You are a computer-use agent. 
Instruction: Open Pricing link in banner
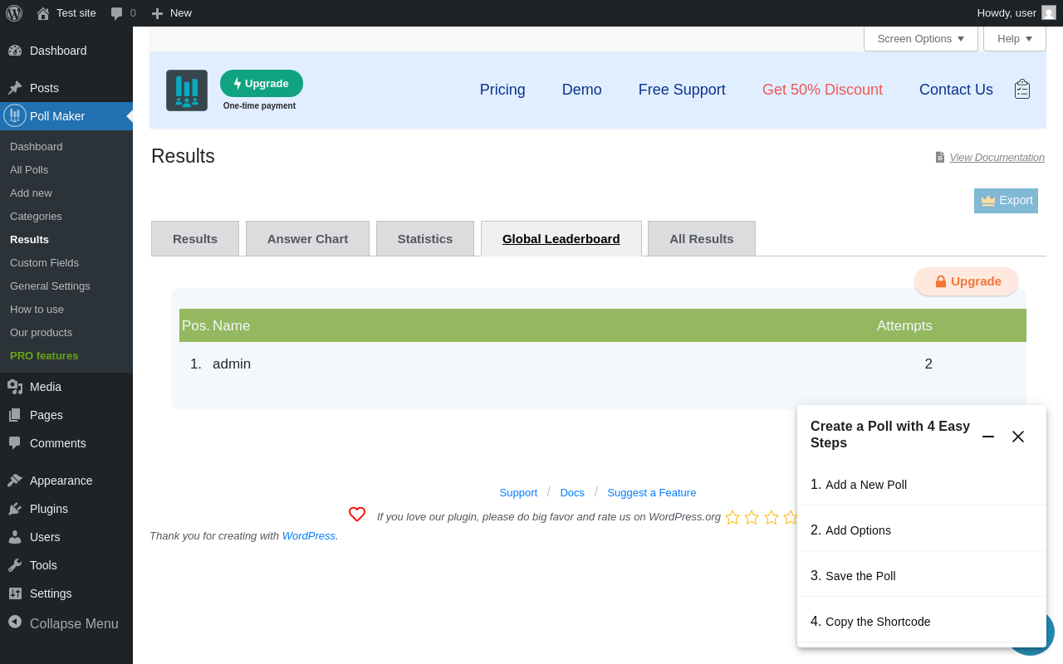[502, 90]
